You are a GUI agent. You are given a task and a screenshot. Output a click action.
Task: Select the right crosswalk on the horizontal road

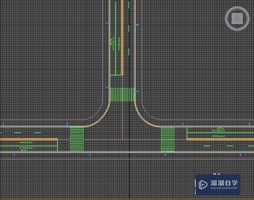pos(167,139)
